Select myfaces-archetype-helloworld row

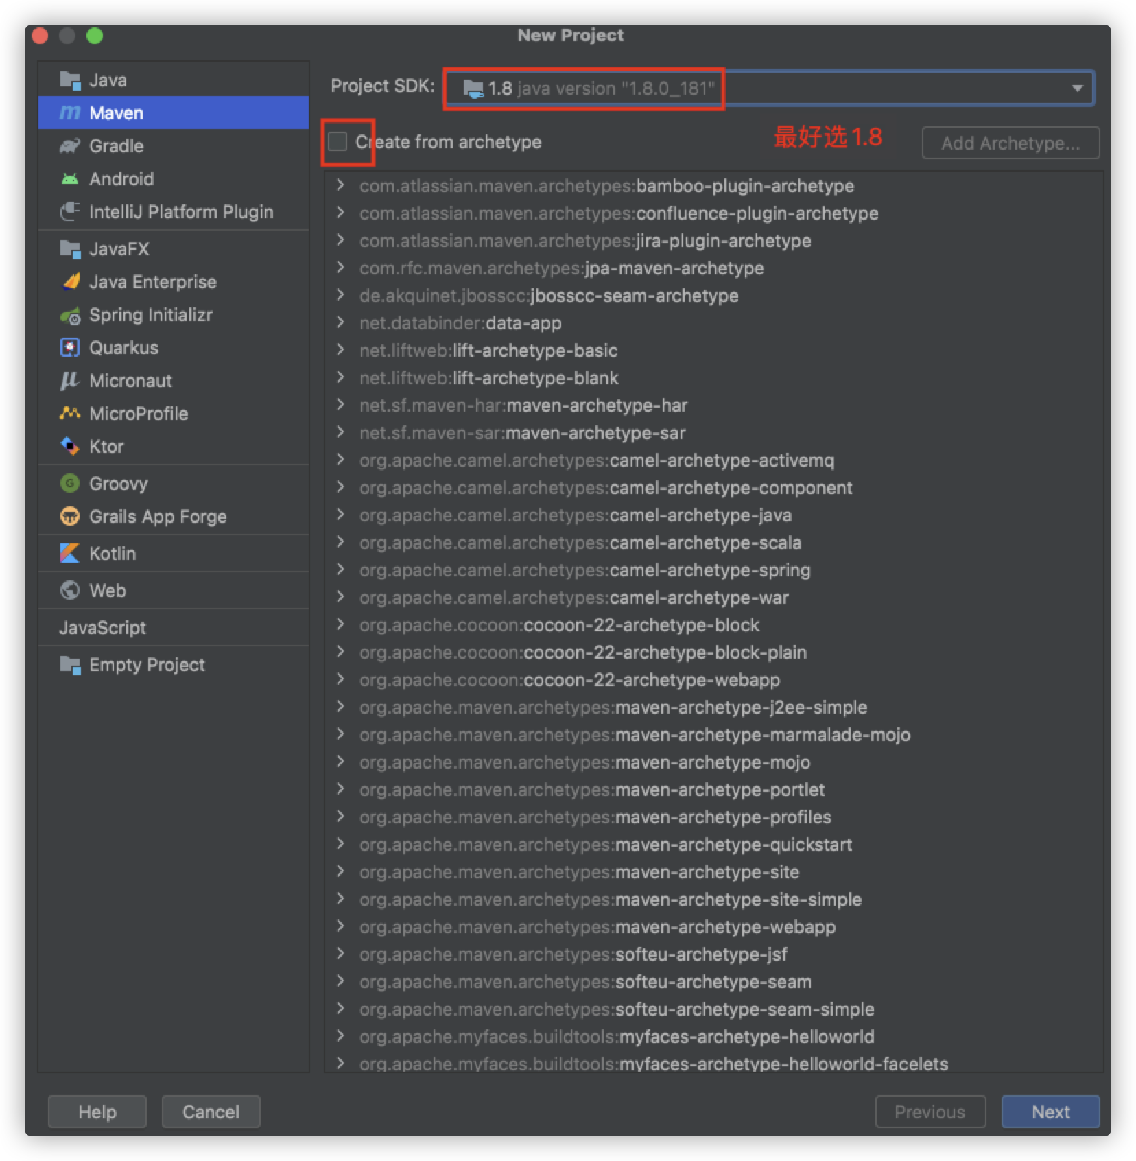click(713, 1037)
